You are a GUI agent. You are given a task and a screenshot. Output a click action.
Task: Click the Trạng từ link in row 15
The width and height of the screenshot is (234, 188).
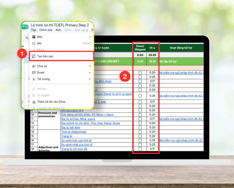point(67,136)
